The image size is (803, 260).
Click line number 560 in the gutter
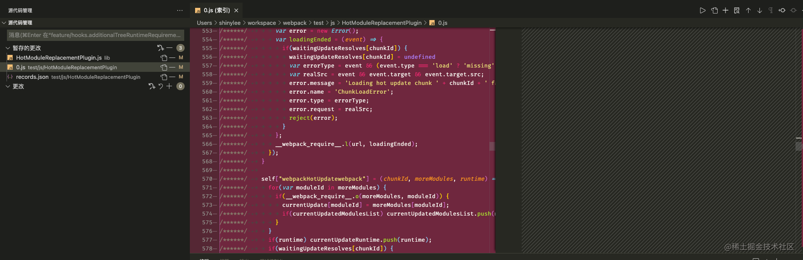[207, 92]
